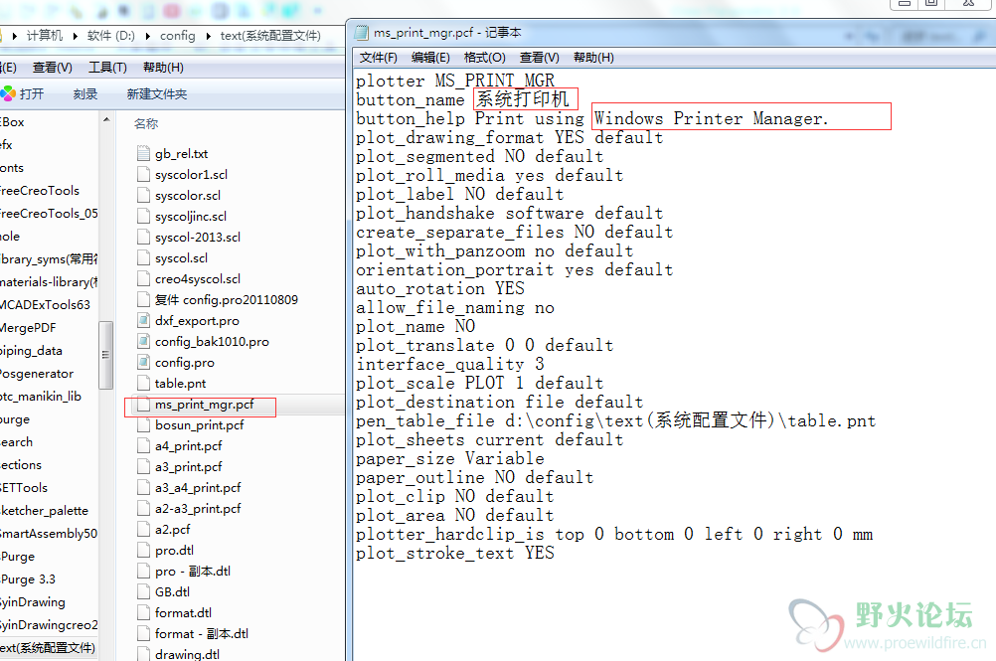Click the bosun_print.pcf file icon
The height and width of the screenshot is (661, 996).
pyautogui.click(x=143, y=425)
